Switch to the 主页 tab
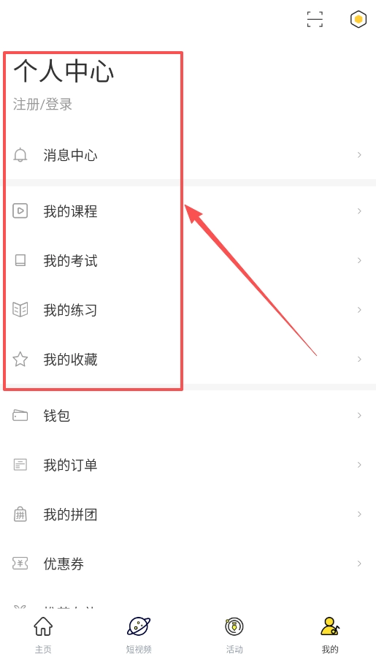This screenshot has width=376, height=660. click(x=43, y=635)
